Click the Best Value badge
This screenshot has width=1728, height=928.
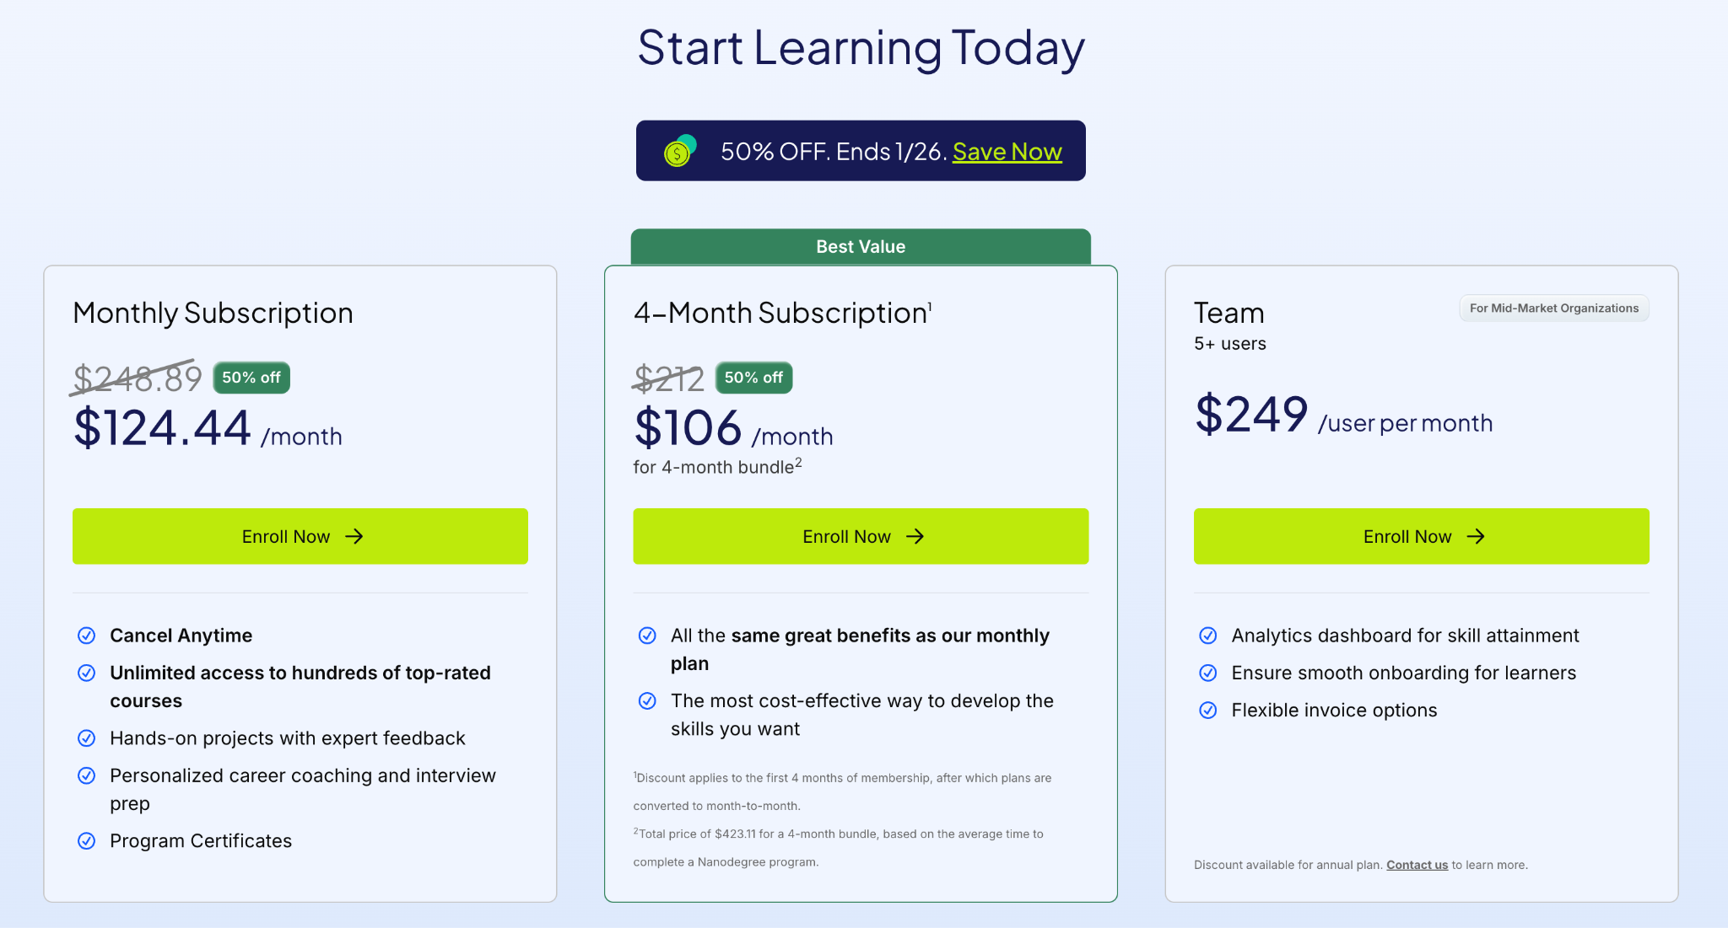pos(860,246)
